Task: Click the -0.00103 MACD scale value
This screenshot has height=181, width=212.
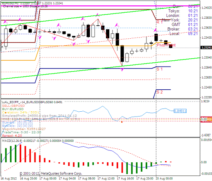Action: pos(206,174)
